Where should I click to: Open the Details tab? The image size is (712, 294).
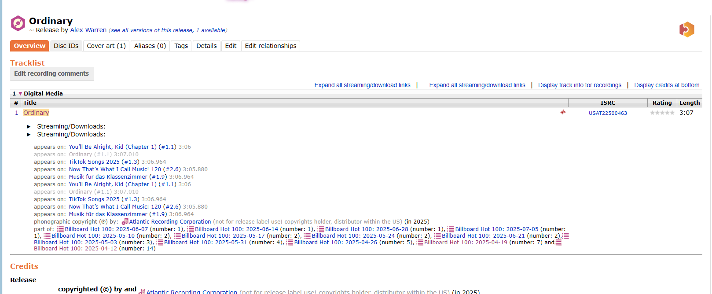coord(206,46)
